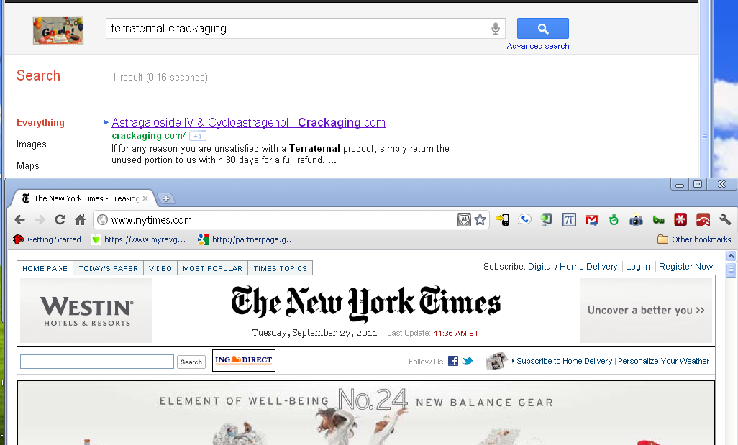This screenshot has width=738, height=445.
Task: Click the Westin Hotels & Resorts ad
Action: tap(86, 311)
